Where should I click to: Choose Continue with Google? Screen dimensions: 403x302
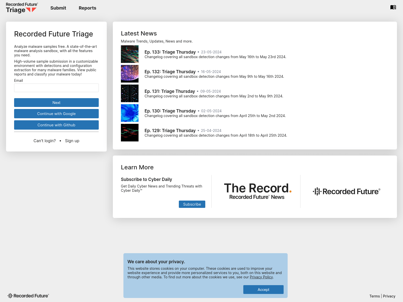(56, 114)
